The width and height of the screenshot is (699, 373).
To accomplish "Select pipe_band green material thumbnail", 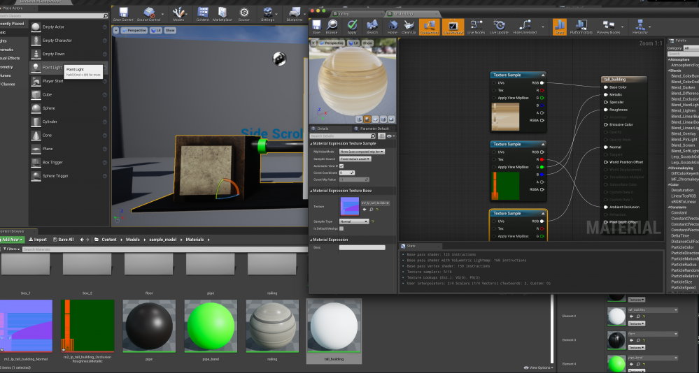I will coord(211,326).
